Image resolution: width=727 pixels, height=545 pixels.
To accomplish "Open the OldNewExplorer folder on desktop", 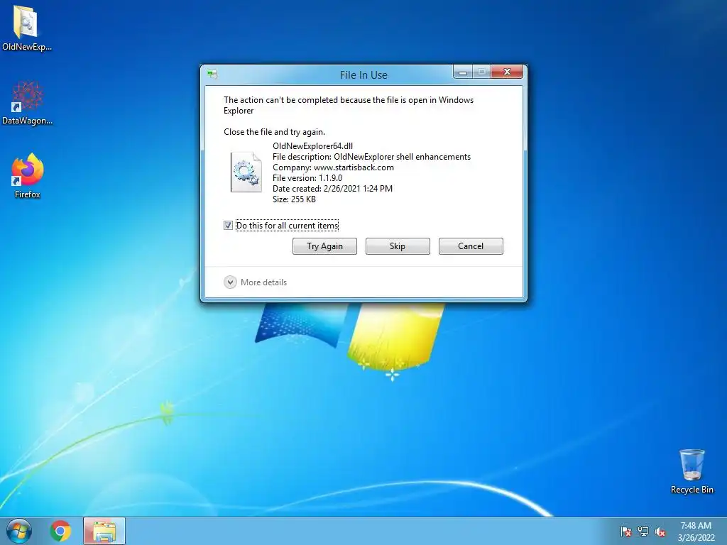I will click(26, 28).
